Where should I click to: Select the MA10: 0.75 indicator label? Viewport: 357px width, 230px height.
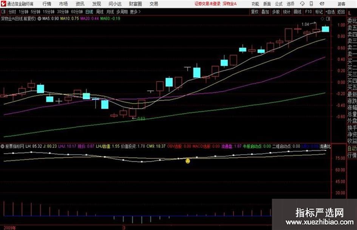[70, 19]
